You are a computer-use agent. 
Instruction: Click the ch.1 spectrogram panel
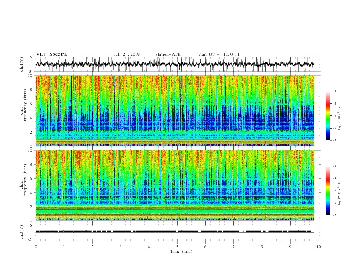(175, 110)
